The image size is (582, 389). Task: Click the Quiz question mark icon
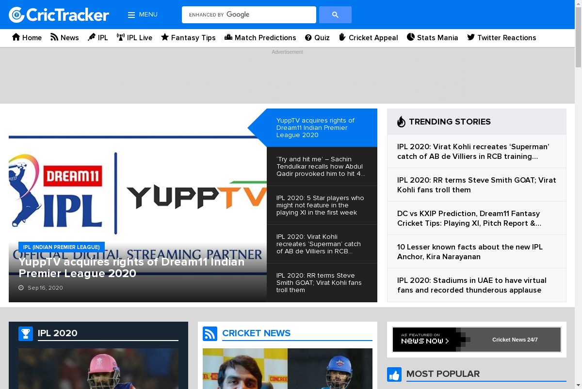tap(308, 38)
